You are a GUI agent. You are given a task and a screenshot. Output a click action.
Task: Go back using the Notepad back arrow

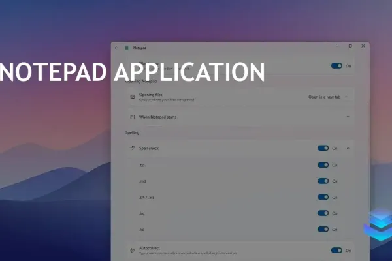click(116, 48)
